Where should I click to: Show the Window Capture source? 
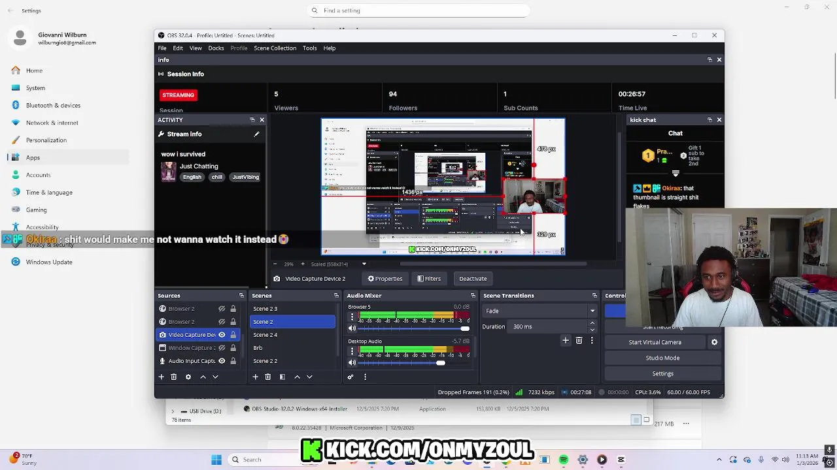[x=222, y=348]
